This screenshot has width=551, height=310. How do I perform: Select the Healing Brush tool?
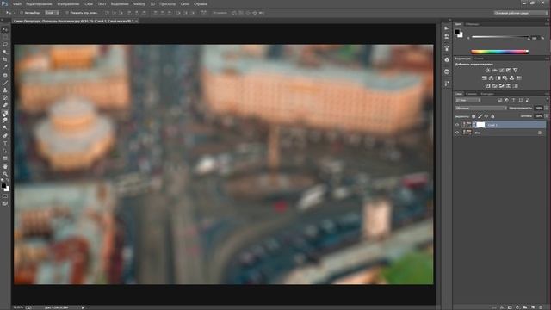point(5,75)
